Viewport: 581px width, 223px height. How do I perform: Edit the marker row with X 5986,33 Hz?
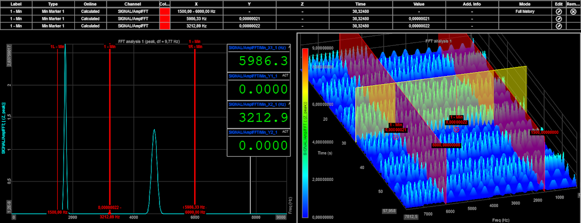coord(559,19)
